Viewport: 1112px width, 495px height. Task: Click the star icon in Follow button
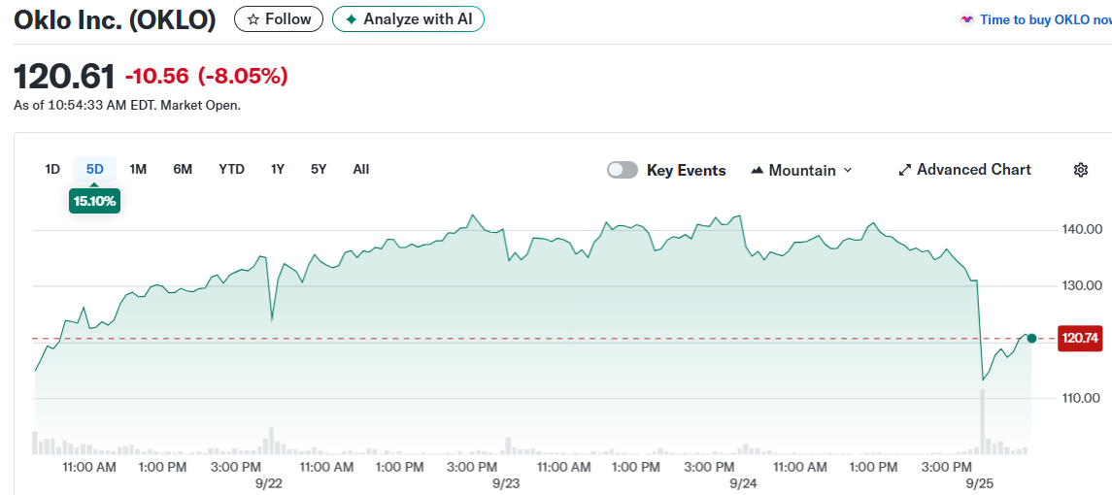pos(253,19)
